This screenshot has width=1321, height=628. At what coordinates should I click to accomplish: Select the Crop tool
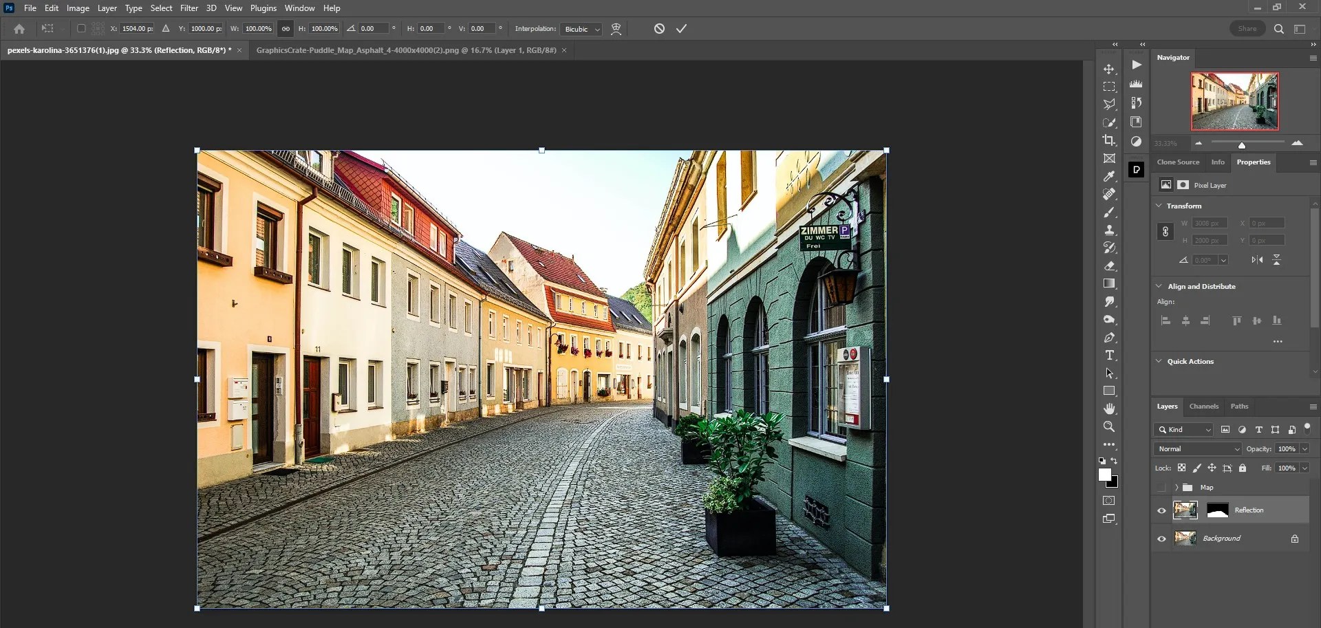pos(1109,141)
